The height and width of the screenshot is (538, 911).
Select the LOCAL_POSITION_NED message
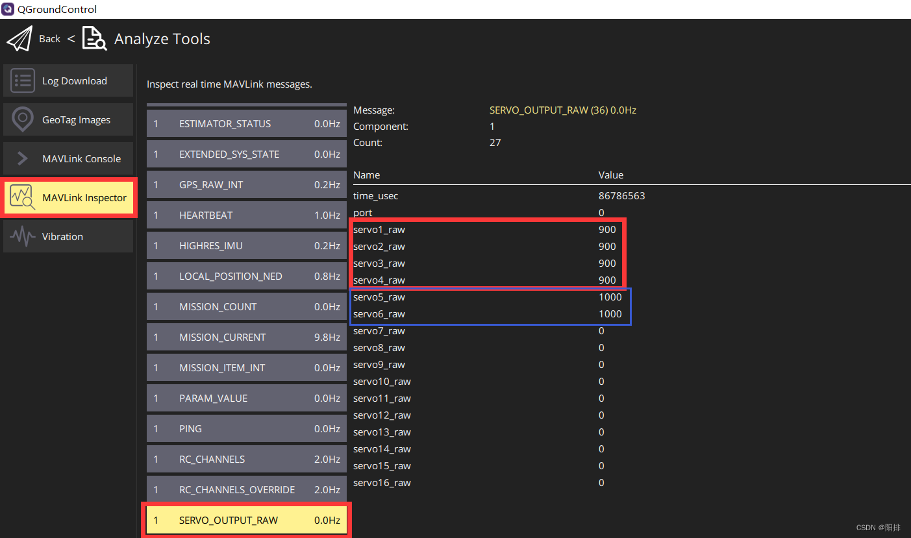click(247, 276)
